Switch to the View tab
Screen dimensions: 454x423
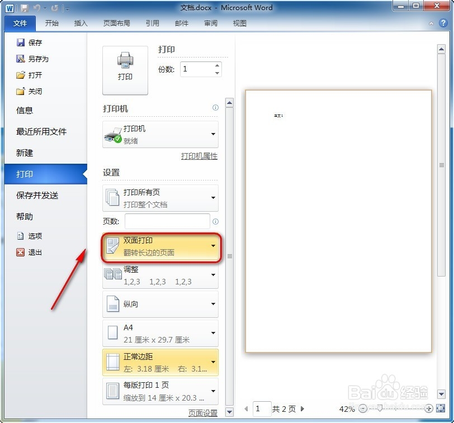pos(239,23)
